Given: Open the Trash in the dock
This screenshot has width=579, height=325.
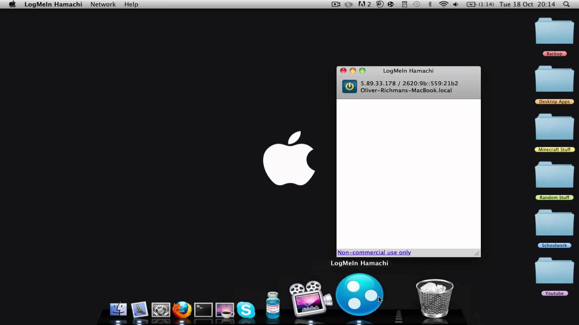Looking at the screenshot, I should point(434,298).
